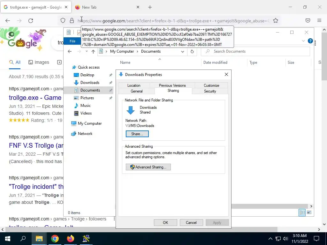The image size is (327, 245).
Task: Switch Explorer to large icons view
Action: 309,212
